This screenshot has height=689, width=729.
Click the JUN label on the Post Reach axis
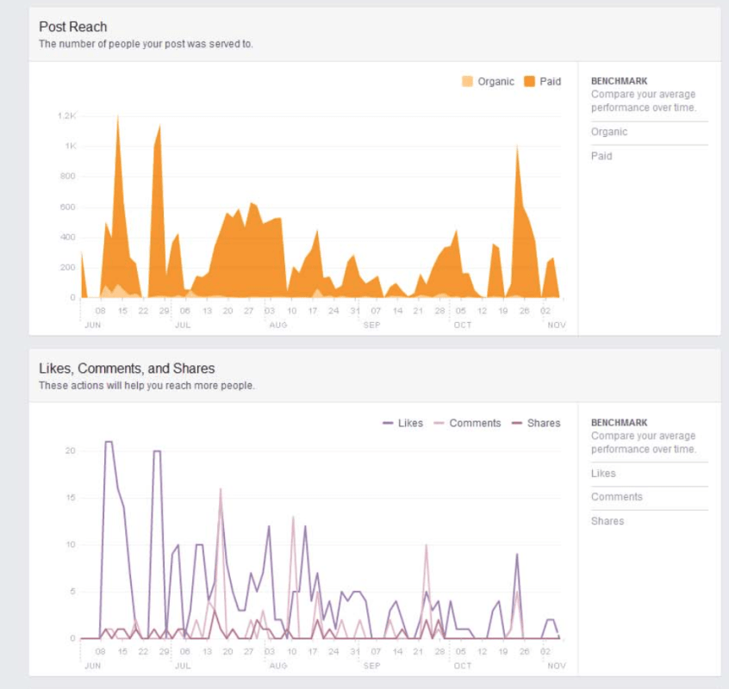(92, 326)
